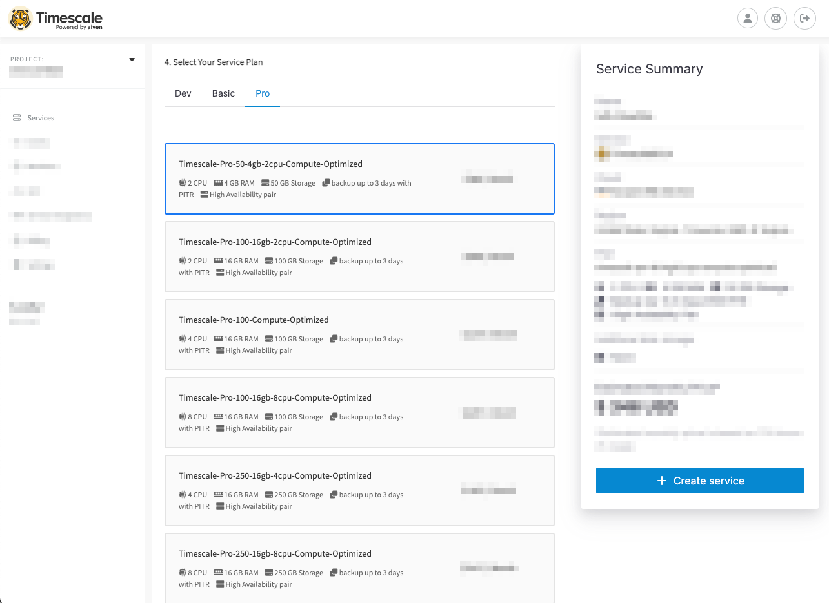Click the Create service button
Viewport: 829px width, 603px height.
tap(700, 481)
